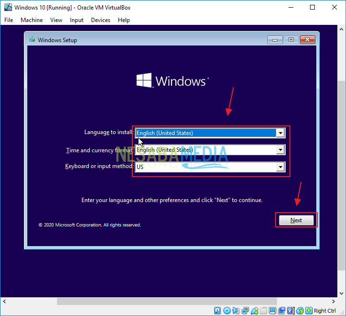Screen dimensions: 346x316
Task: Open the Input menu
Action: pos(76,20)
